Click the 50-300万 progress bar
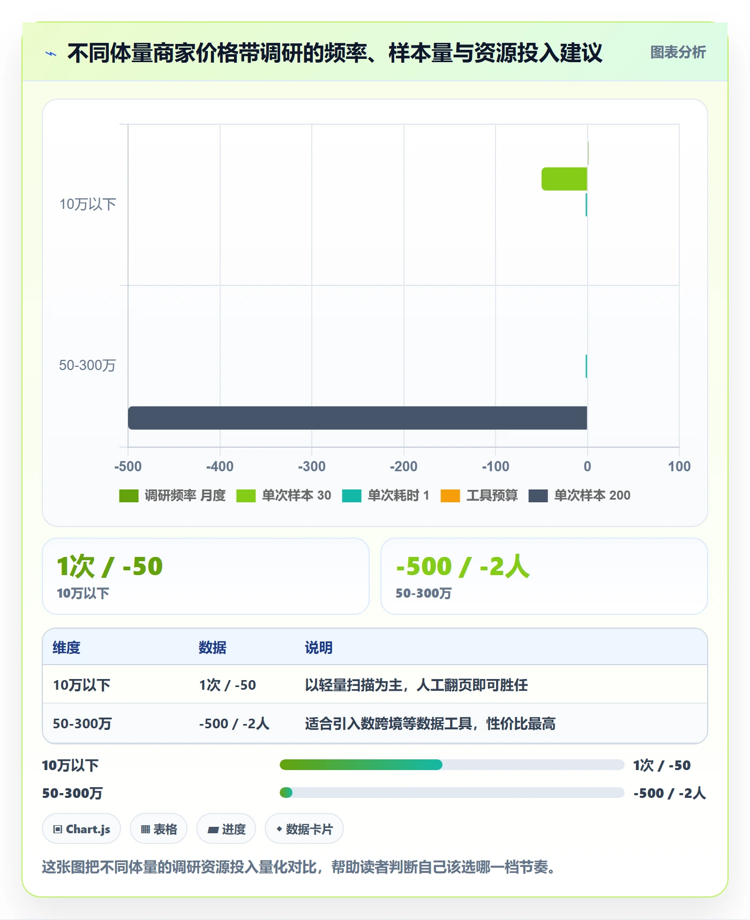This screenshot has height=920, width=750. click(x=452, y=793)
